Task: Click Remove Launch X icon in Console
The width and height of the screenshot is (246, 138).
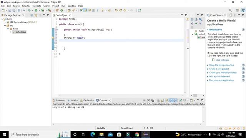Action: point(148,100)
